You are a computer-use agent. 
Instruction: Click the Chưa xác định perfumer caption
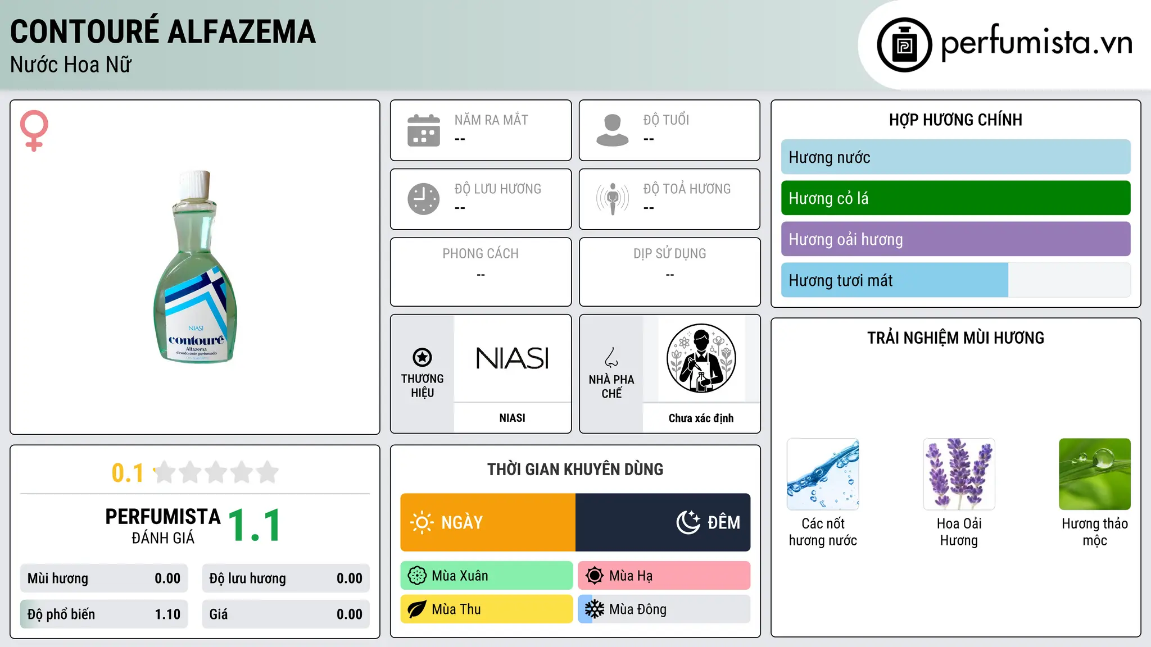tap(701, 418)
